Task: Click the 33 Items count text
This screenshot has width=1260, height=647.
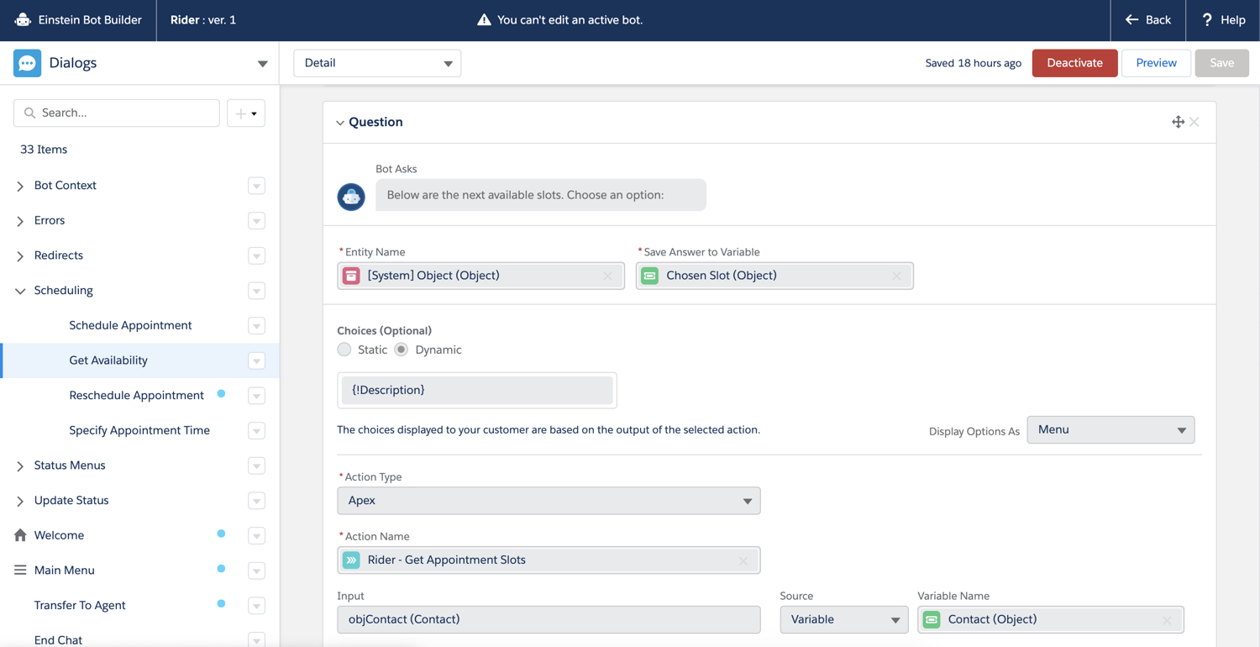Action: pyautogui.click(x=44, y=150)
